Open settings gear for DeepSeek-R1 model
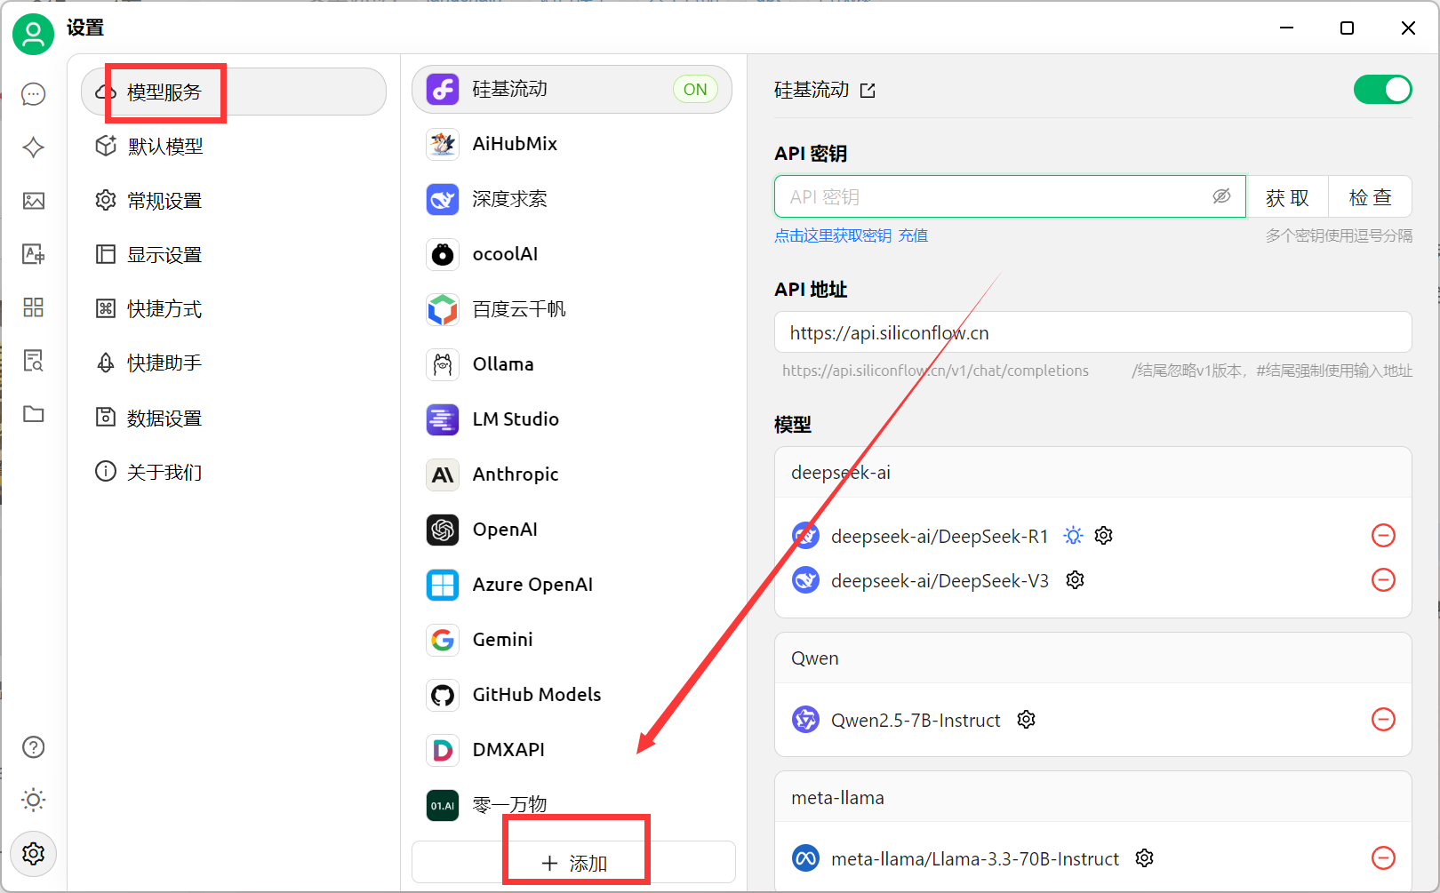Image resolution: width=1440 pixels, height=893 pixels. click(x=1104, y=536)
